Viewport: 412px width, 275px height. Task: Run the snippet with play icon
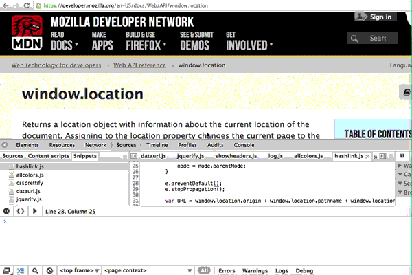click(34, 211)
